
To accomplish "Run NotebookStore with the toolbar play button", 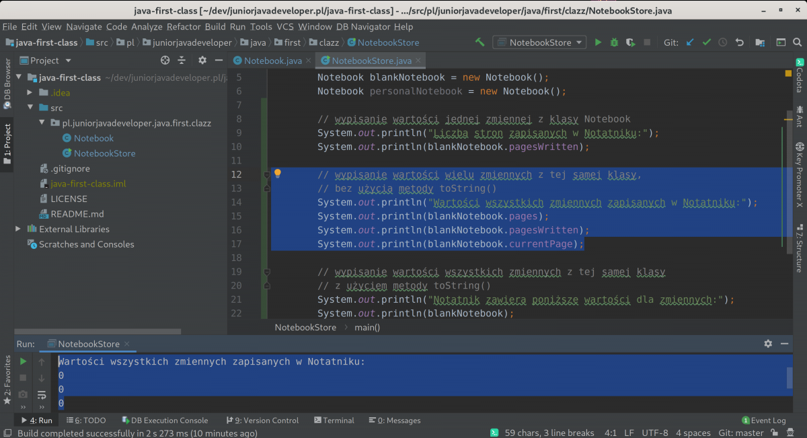I will 598,42.
